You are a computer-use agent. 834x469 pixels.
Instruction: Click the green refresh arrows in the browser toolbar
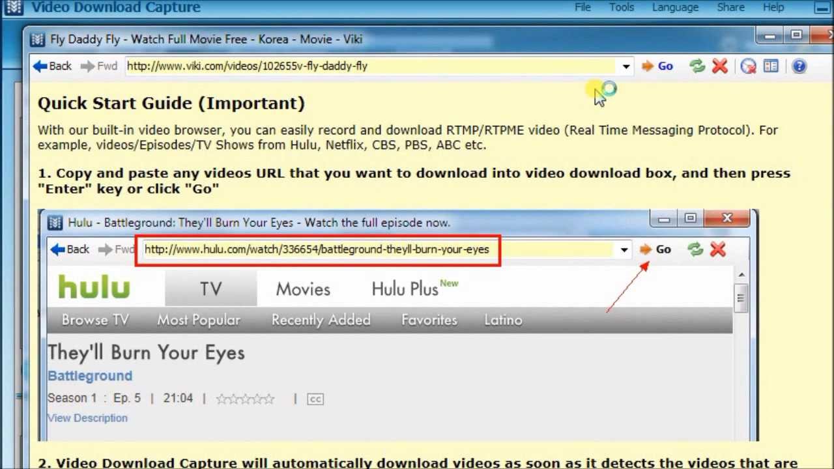697,66
